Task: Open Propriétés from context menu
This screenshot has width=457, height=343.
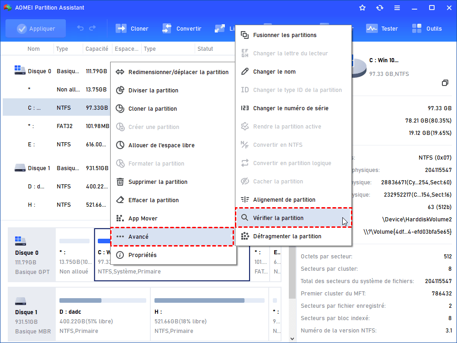Action: click(x=172, y=255)
